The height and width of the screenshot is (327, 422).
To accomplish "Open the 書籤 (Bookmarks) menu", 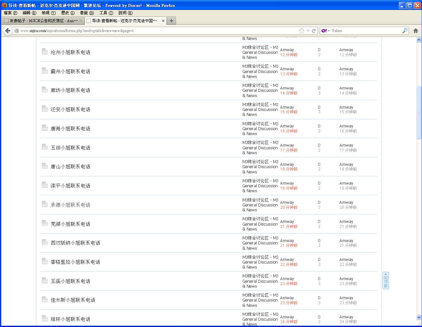I will click(x=87, y=13).
